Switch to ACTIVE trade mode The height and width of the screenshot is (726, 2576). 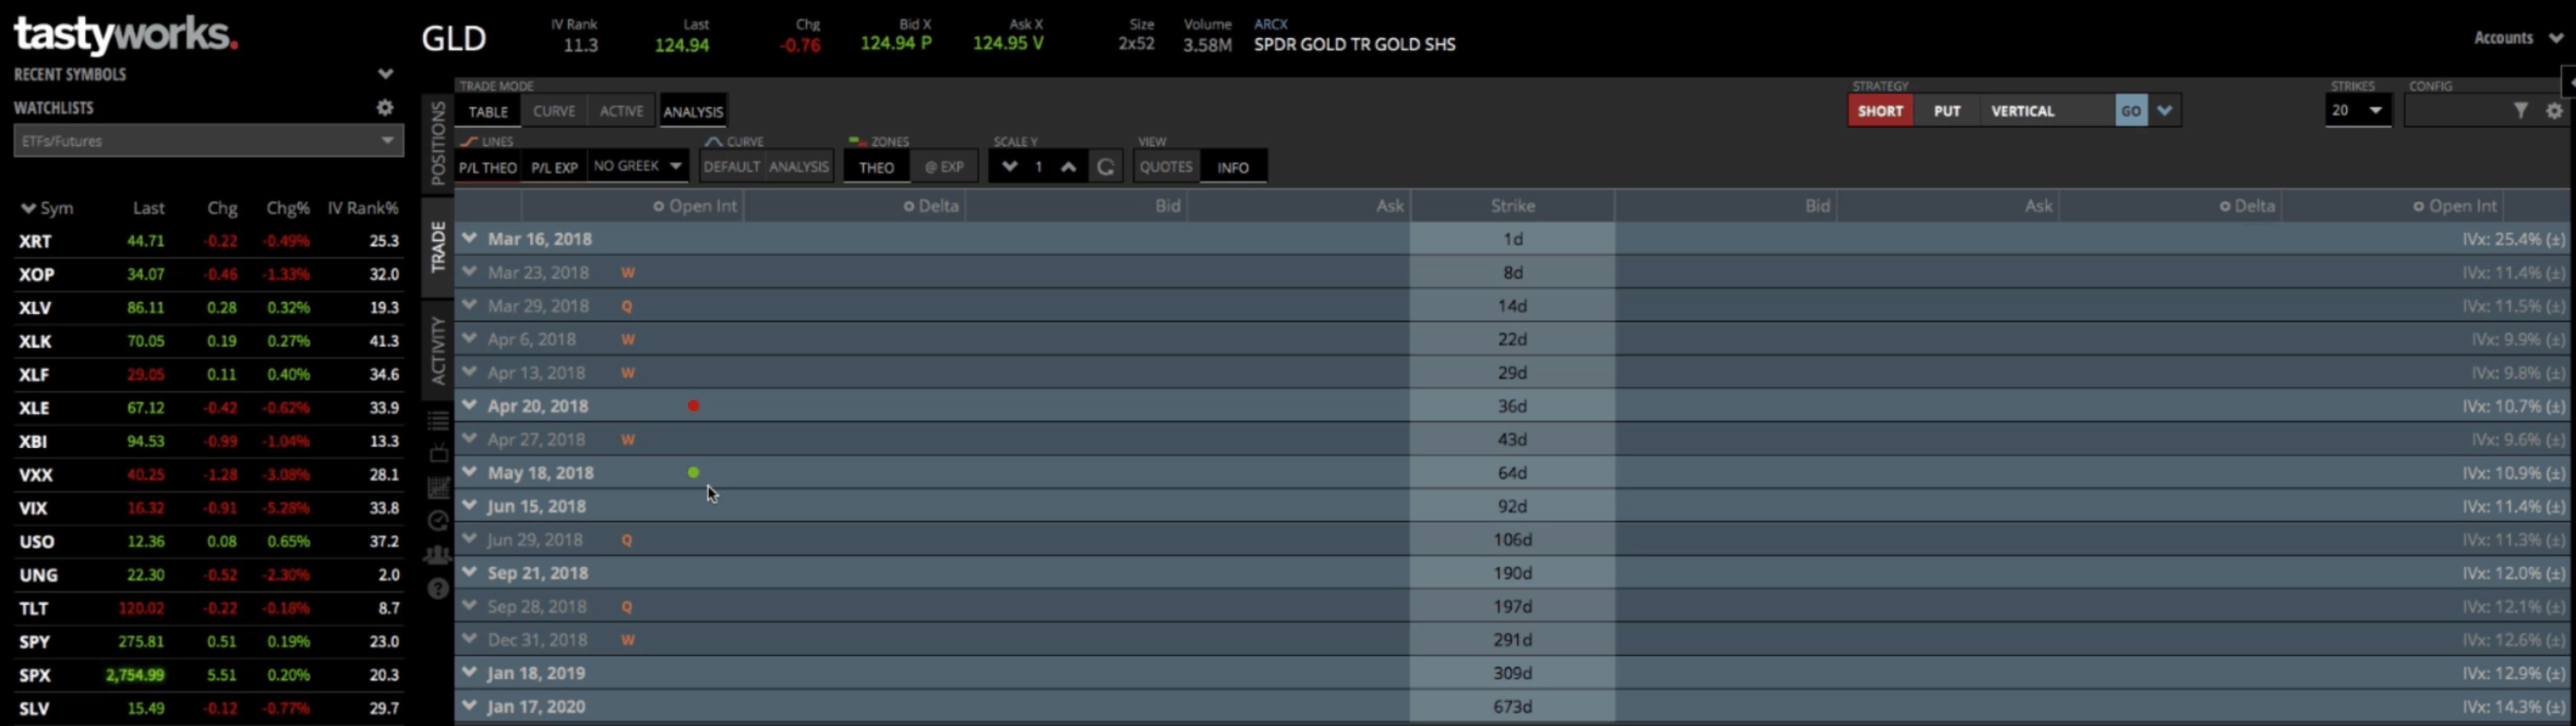[621, 111]
